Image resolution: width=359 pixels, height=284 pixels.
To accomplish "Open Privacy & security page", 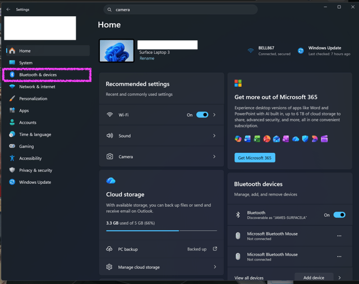I will [x=48, y=170].
